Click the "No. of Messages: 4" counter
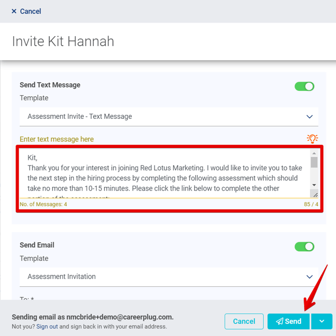This screenshot has width=336, height=336. [43, 204]
